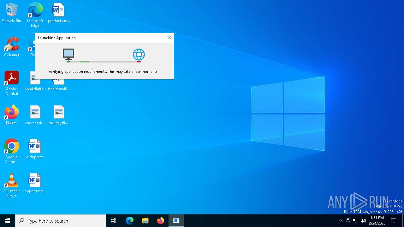
Task: Close the Launching Application dialog
Action: (x=169, y=38)
